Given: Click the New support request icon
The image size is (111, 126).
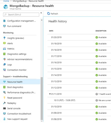Looking at the screenshot, I should pos(4,119).
